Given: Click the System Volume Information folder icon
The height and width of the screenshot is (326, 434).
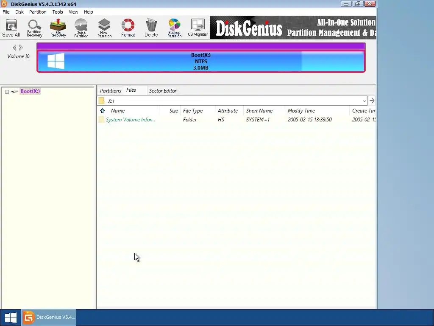Looking at the screenshot, I should tap(102, 119).
